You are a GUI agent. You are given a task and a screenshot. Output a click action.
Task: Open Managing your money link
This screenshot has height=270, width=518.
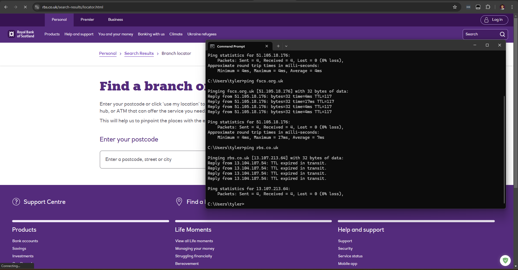(x=195, y=248)
